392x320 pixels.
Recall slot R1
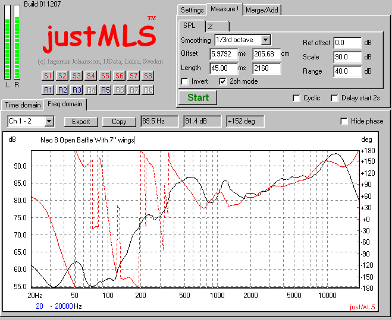(48, 90)
